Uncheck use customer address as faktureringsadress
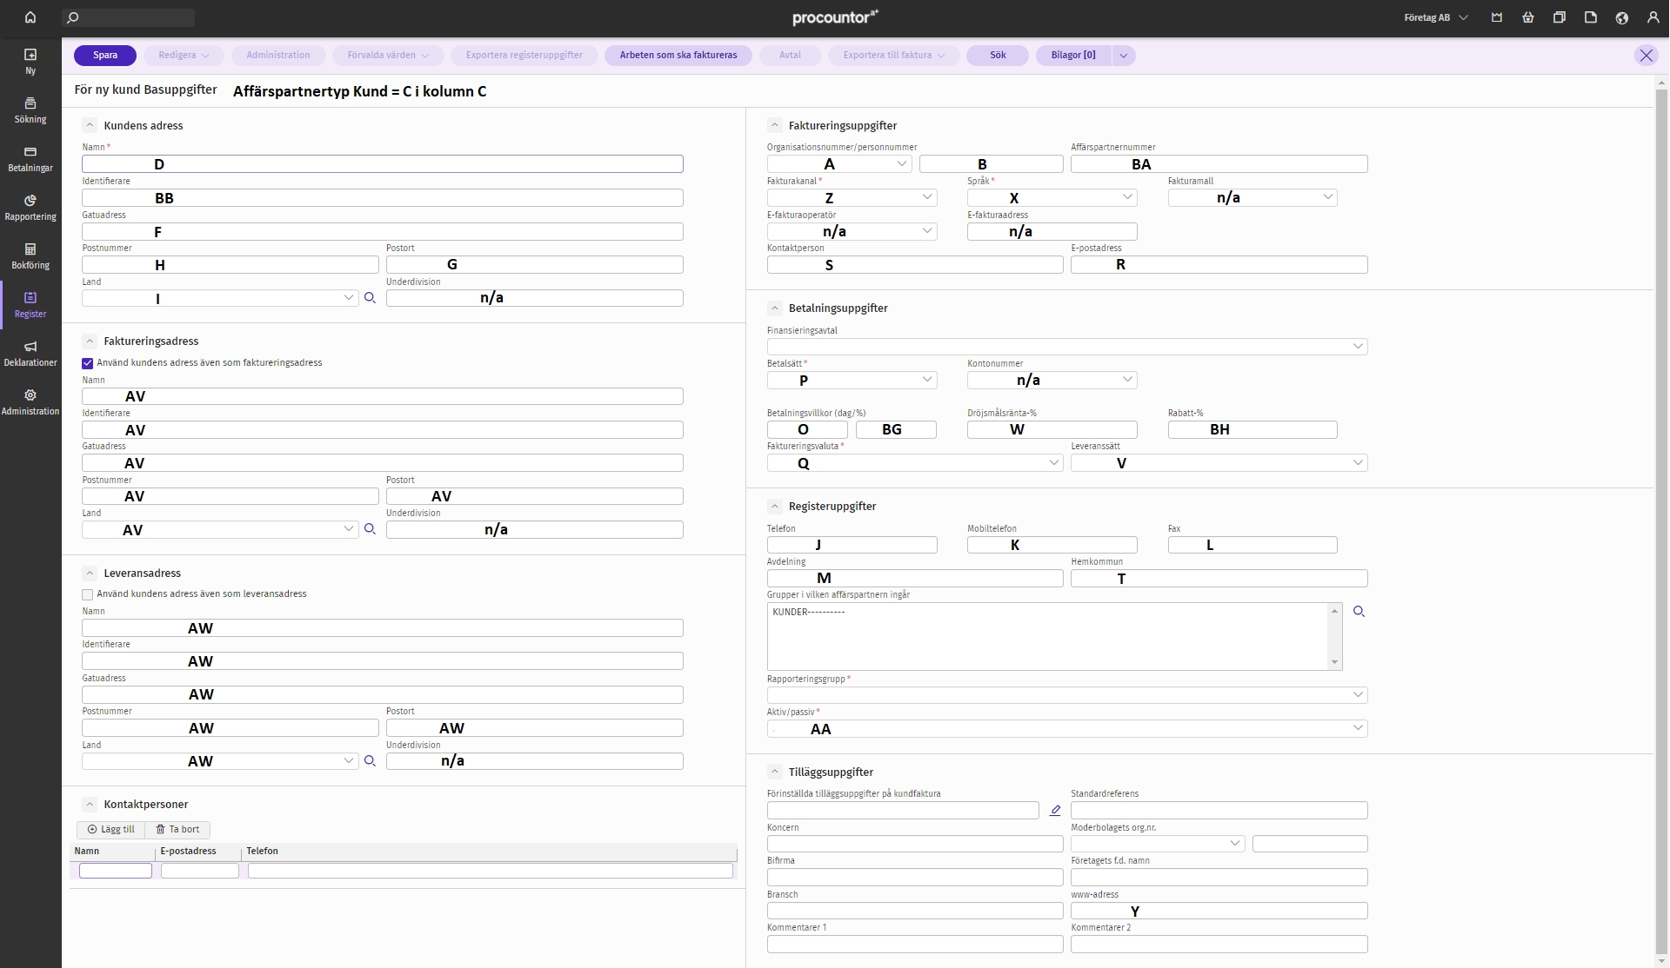The image size is (1670, 968). [x=88, y=363]
